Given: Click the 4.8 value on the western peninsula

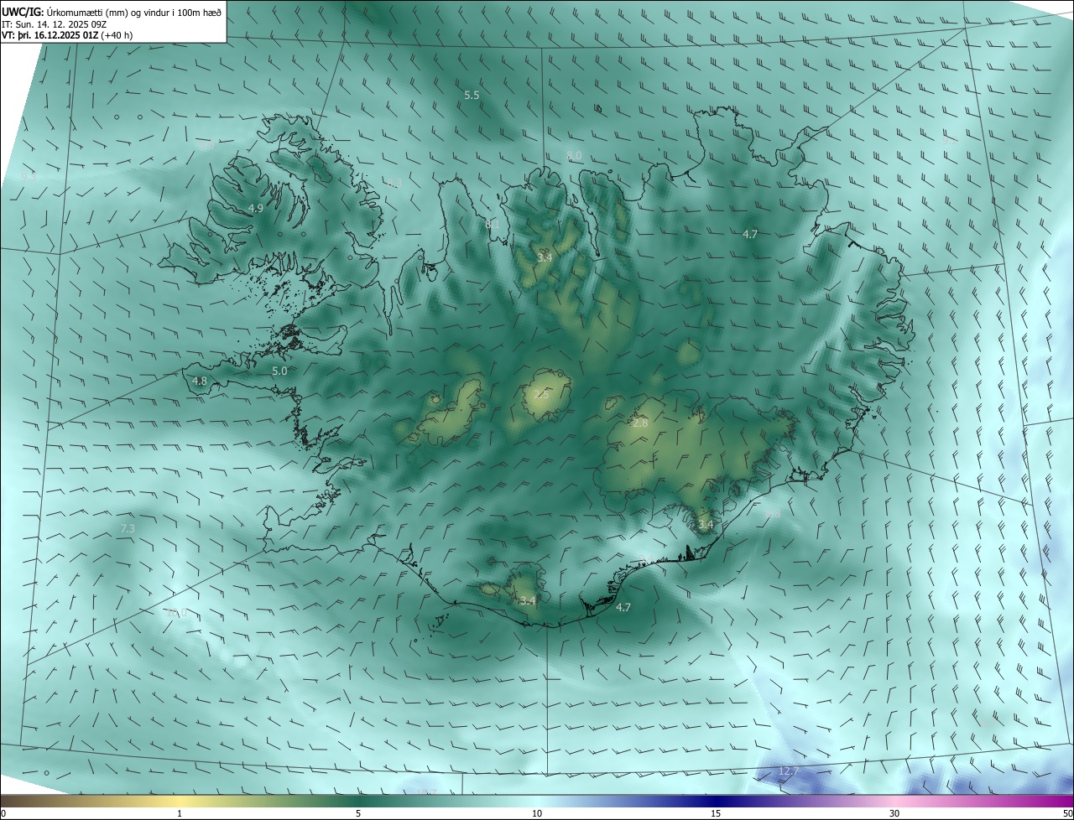Looking at the screenshot, I should (x=200, y=381).
